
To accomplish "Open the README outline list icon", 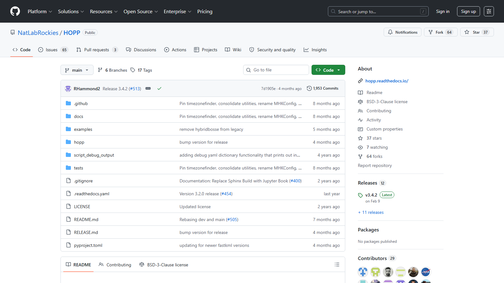I will [x=337, y=265].
